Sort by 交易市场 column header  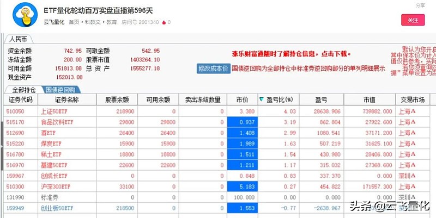[x=413, y=99]
